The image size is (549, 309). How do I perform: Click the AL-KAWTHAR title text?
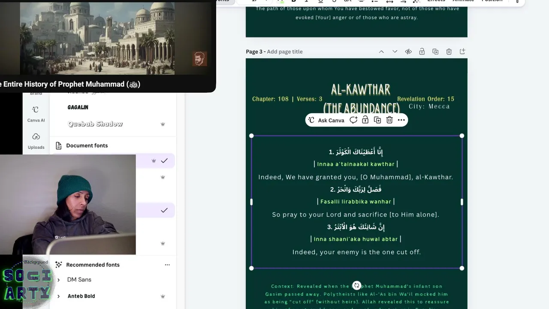[x=361, y=90]
